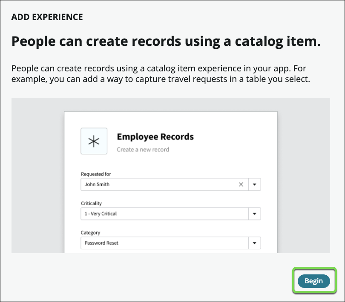Screen dimensions: 345x302
Task: Click the Criticality field label
Action: [91, 203]
